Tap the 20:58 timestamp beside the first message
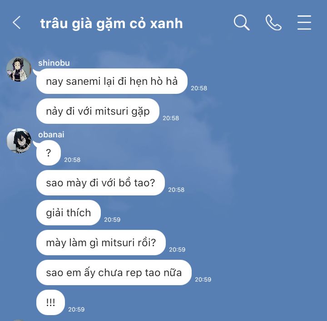Screen dimensions: 327x321 click(199, 88)
